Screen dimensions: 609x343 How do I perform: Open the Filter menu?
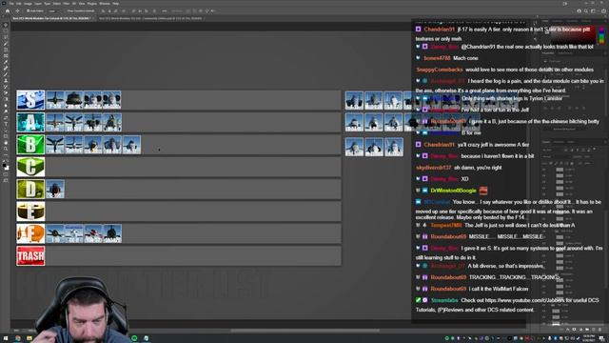(66, 4)
